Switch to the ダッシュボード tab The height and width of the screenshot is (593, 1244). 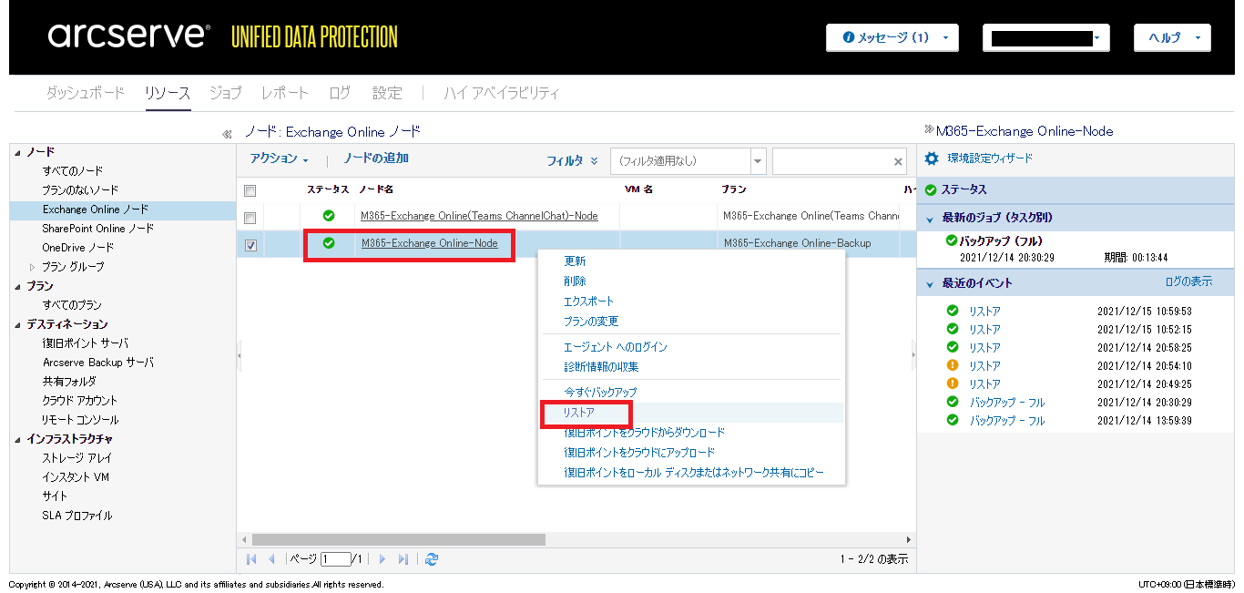coord(85,93)
